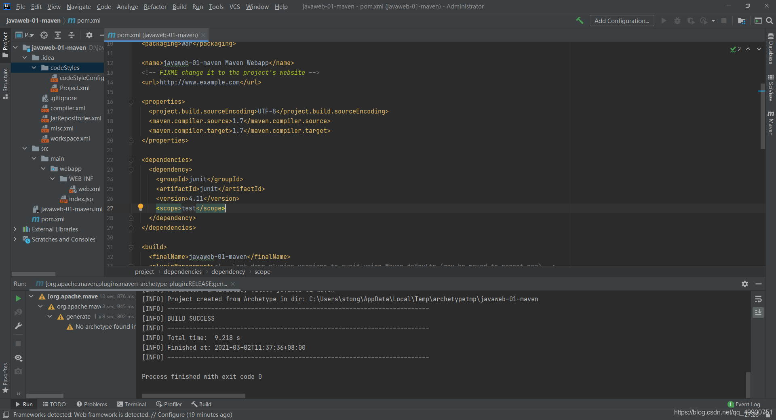Screen dimensions: 776x420
Task: Close the maven-archetype Run tab
Action: click(x=233, y=284)
